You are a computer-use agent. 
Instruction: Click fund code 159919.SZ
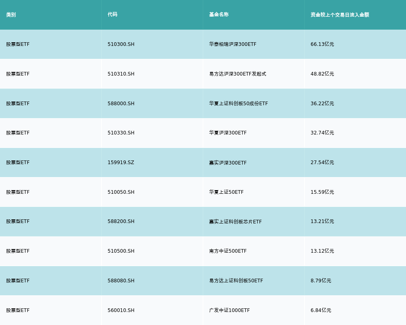pyautogui.click(x=121, y=162)
